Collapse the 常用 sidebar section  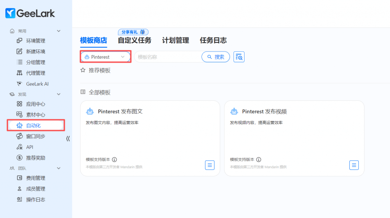pyautogui.click(x=59, y=31)
